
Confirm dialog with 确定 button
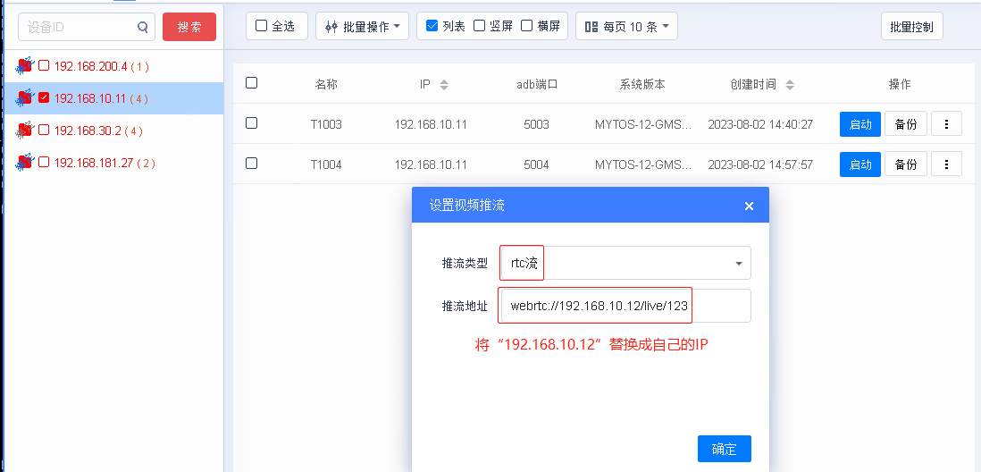(725, 449)
